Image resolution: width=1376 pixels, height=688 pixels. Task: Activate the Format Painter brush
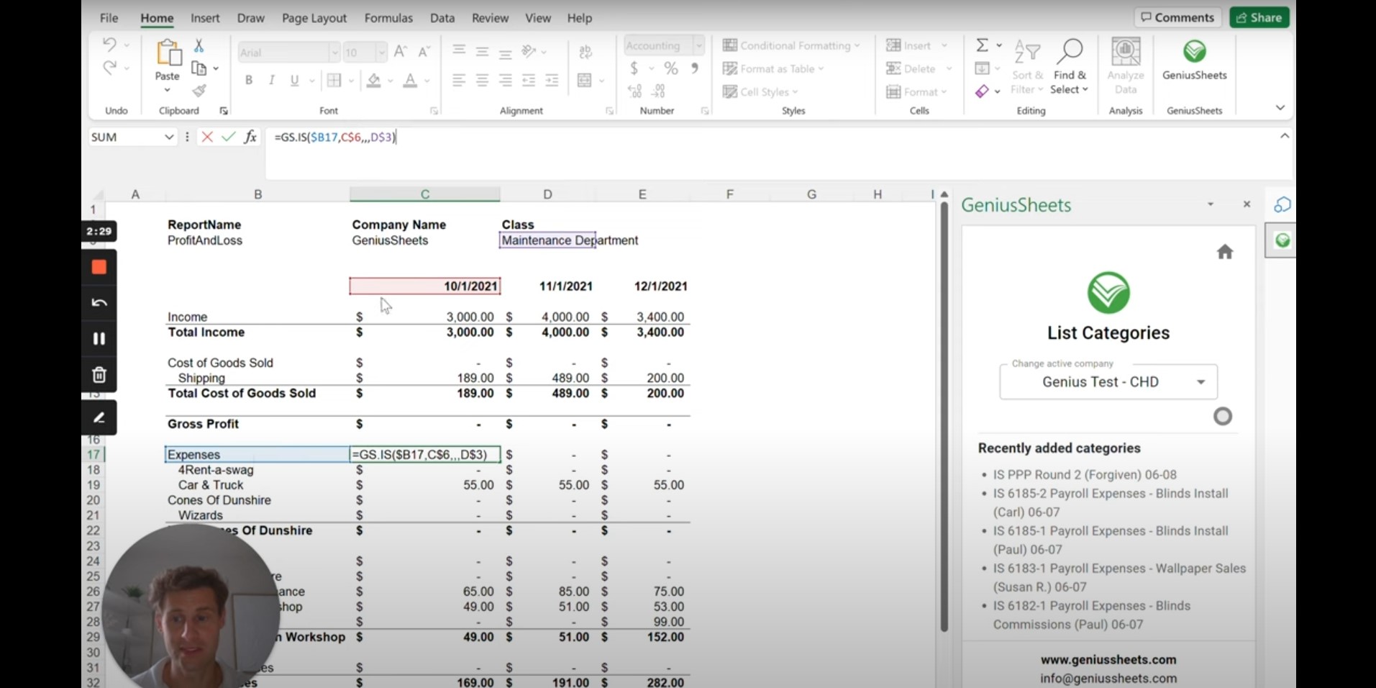point(199,91)
